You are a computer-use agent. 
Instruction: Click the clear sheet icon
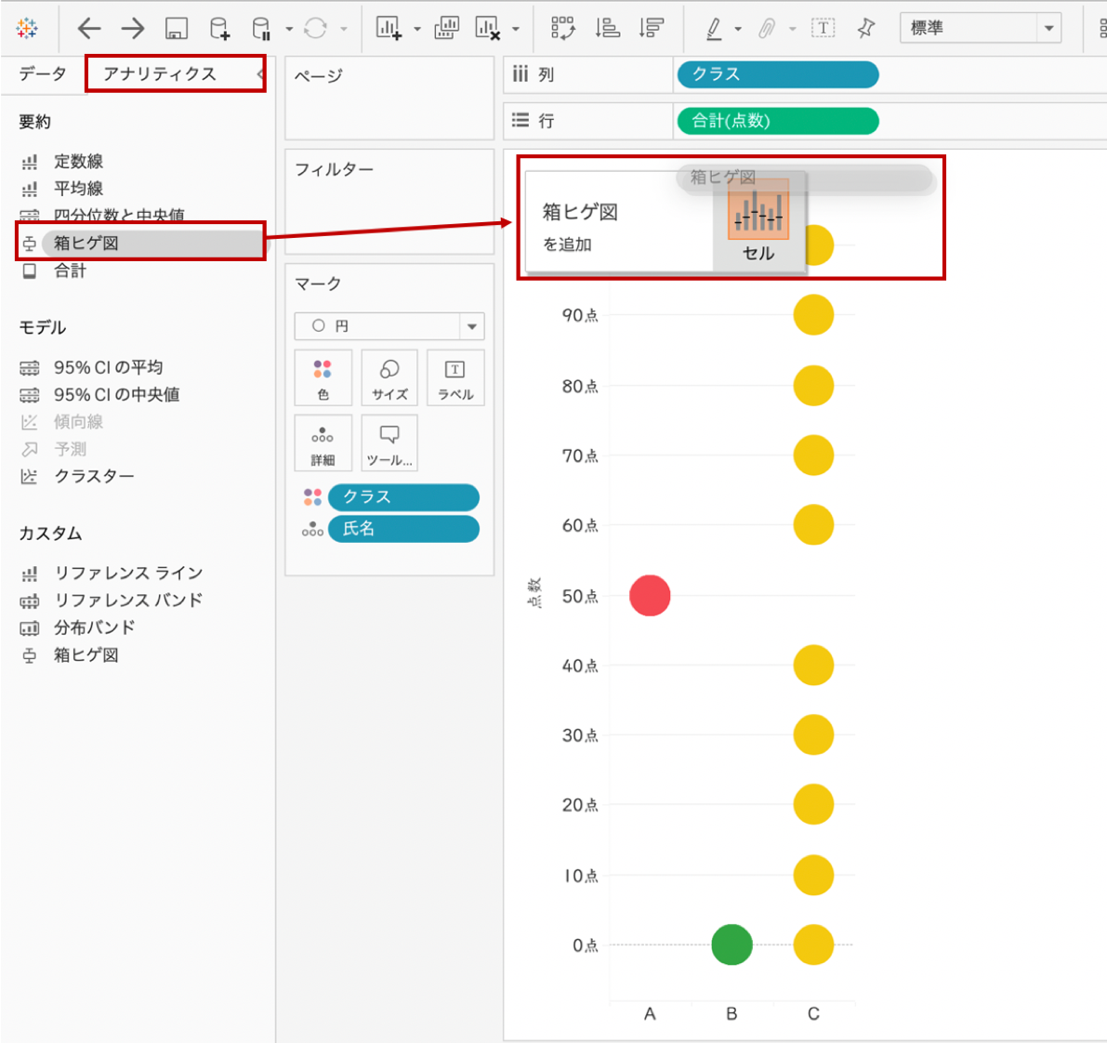pos(488,28)
